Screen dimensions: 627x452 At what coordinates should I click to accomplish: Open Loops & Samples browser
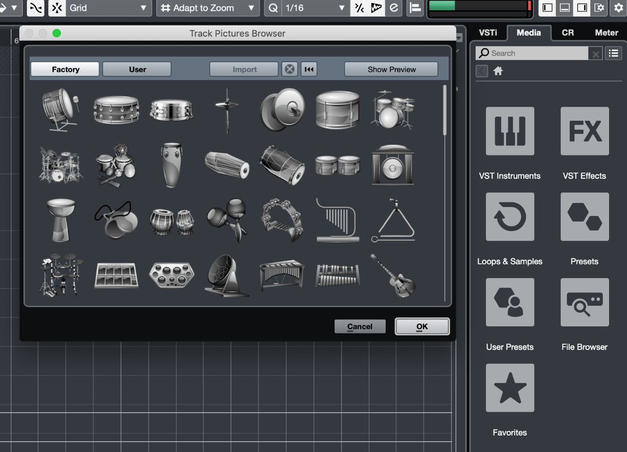coord(510,217)
